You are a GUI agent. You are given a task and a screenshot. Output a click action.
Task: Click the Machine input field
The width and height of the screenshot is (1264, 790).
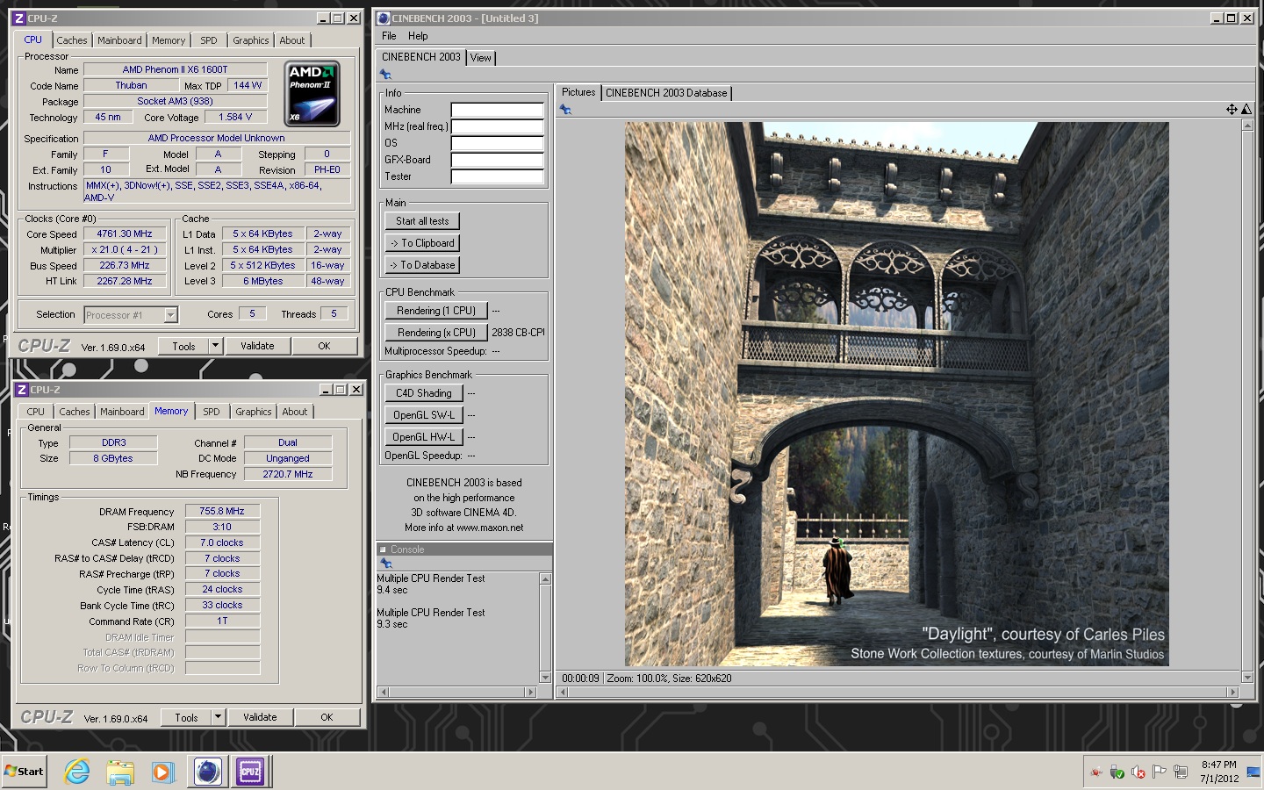click(x=498, y=110)
